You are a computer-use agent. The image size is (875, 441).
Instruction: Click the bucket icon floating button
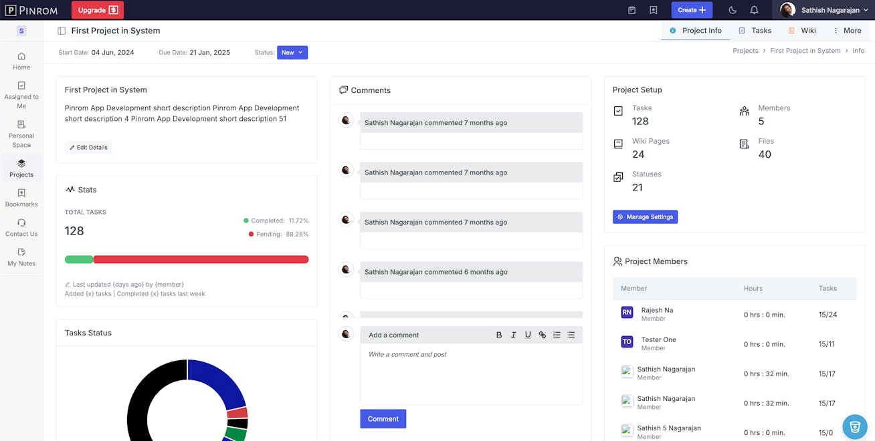point(855,426)
